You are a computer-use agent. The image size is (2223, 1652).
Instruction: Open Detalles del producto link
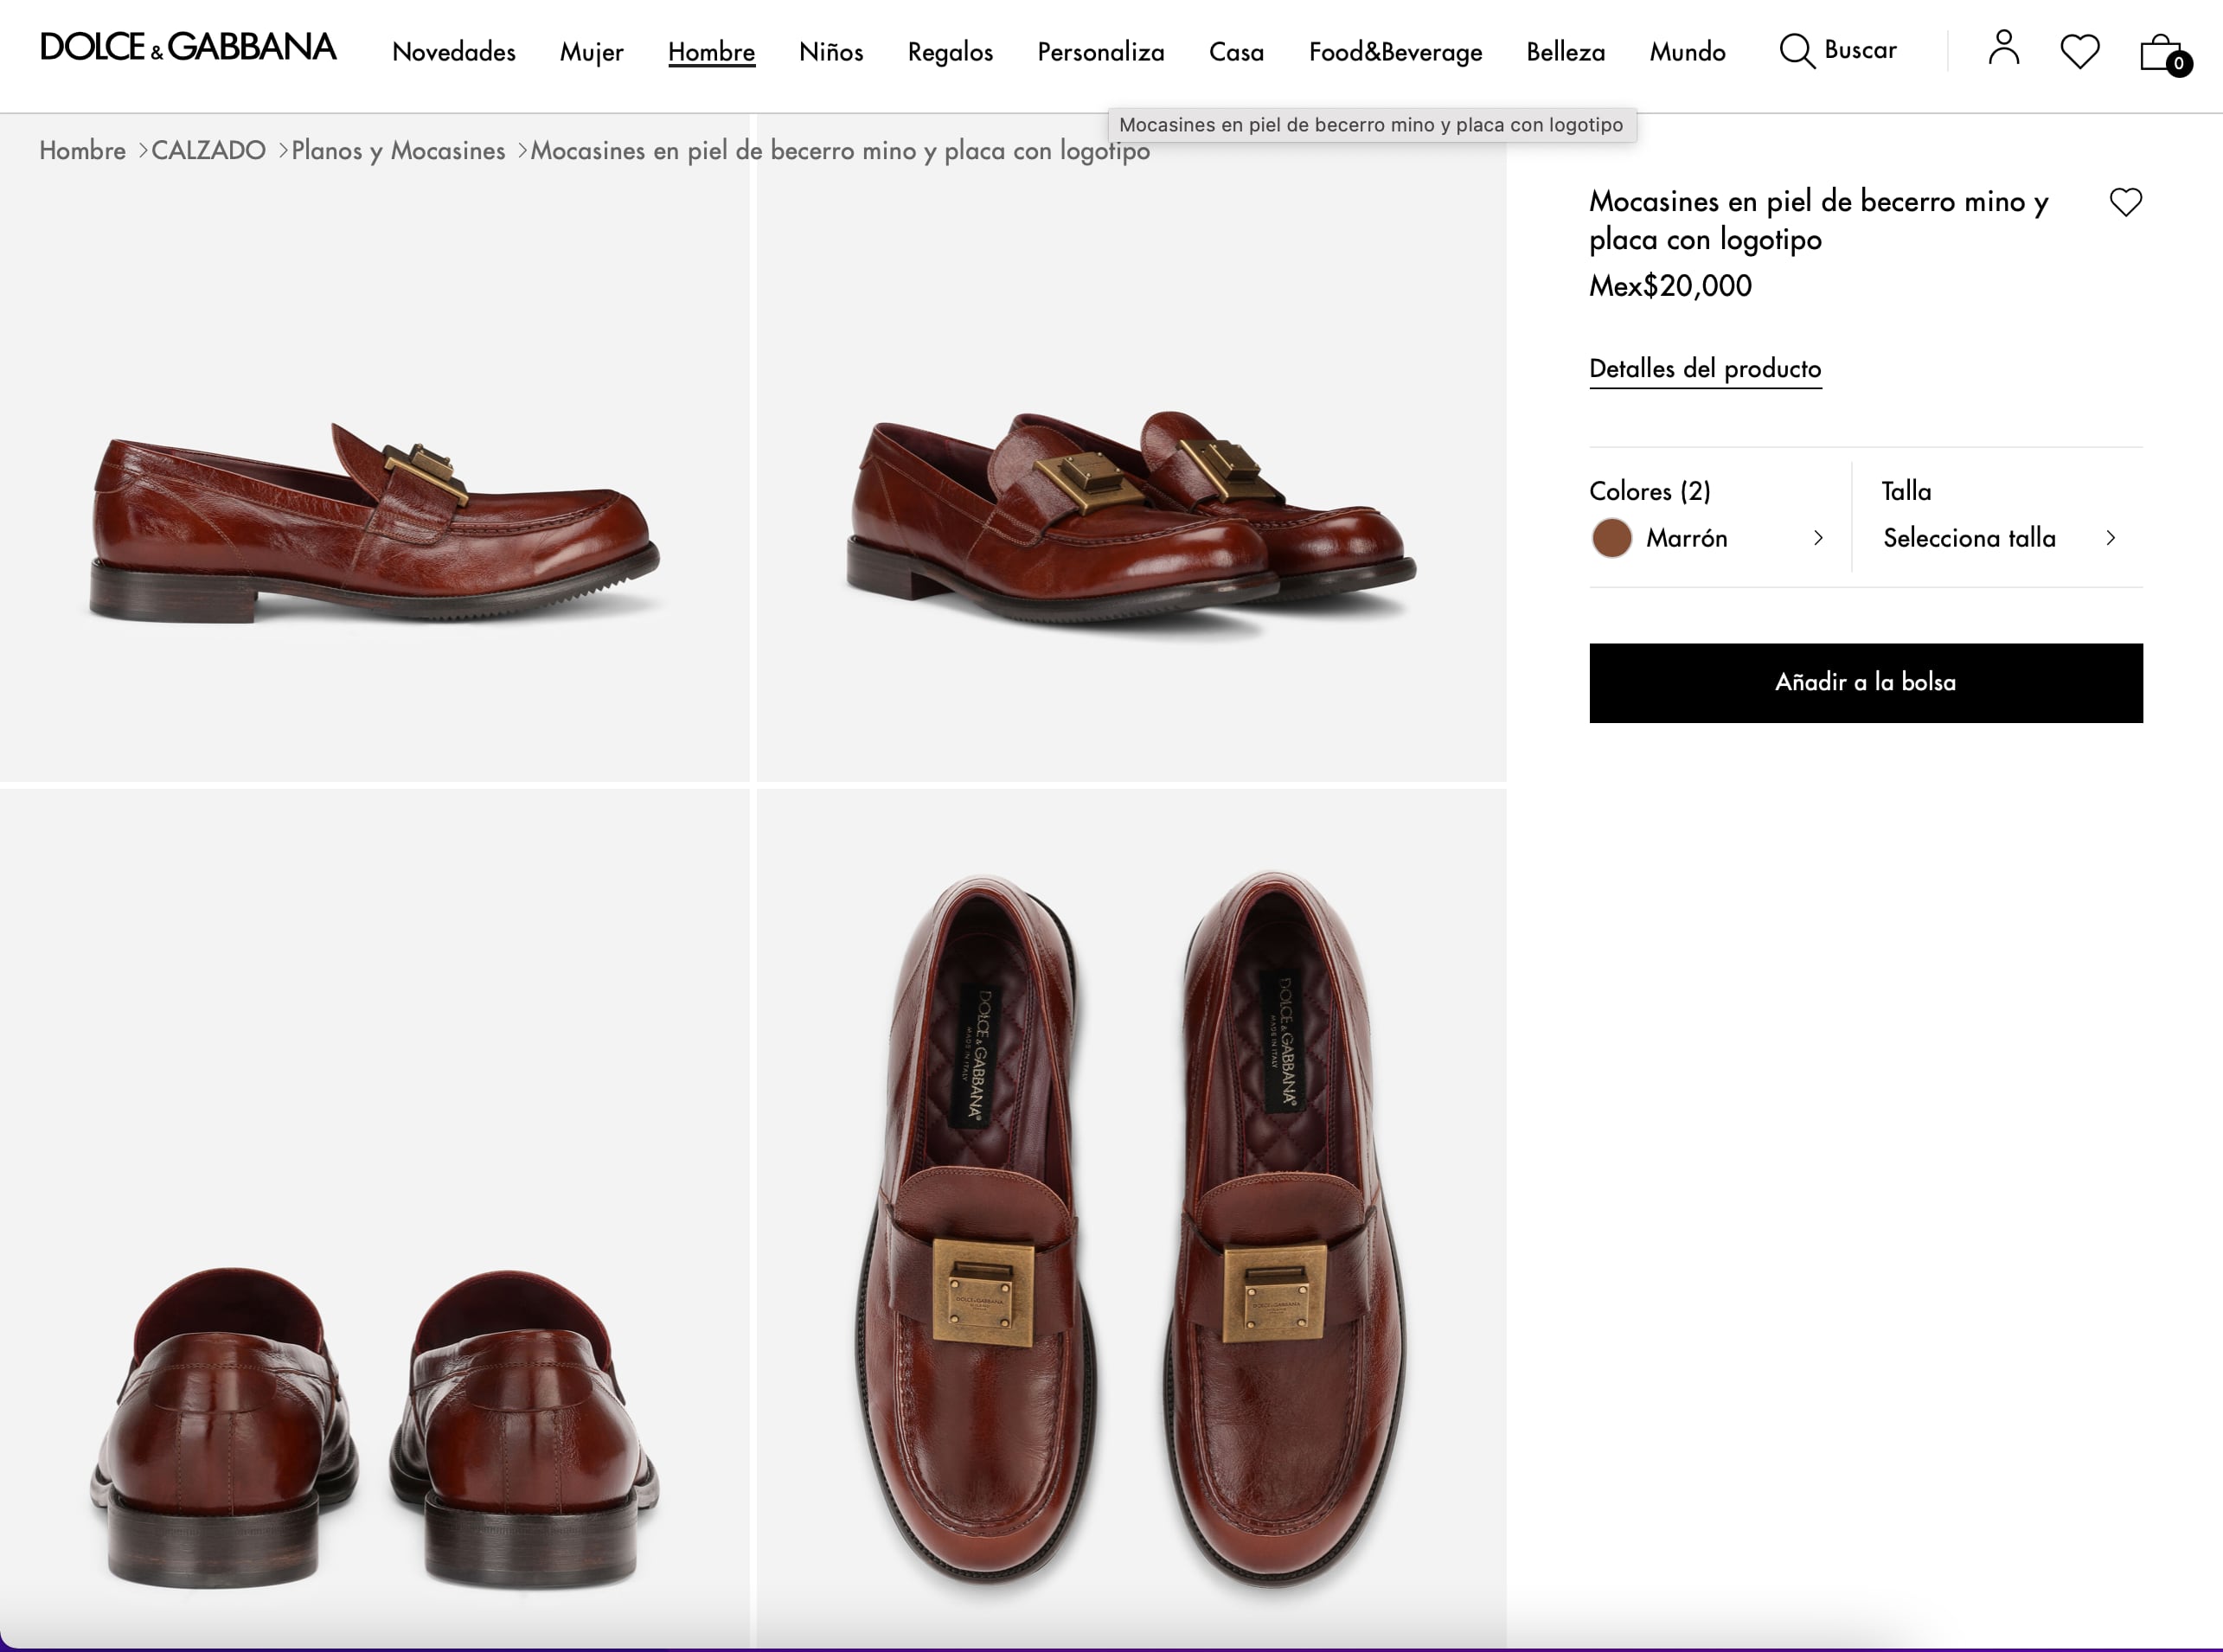pyautogui.click(x=1705, y=368)
